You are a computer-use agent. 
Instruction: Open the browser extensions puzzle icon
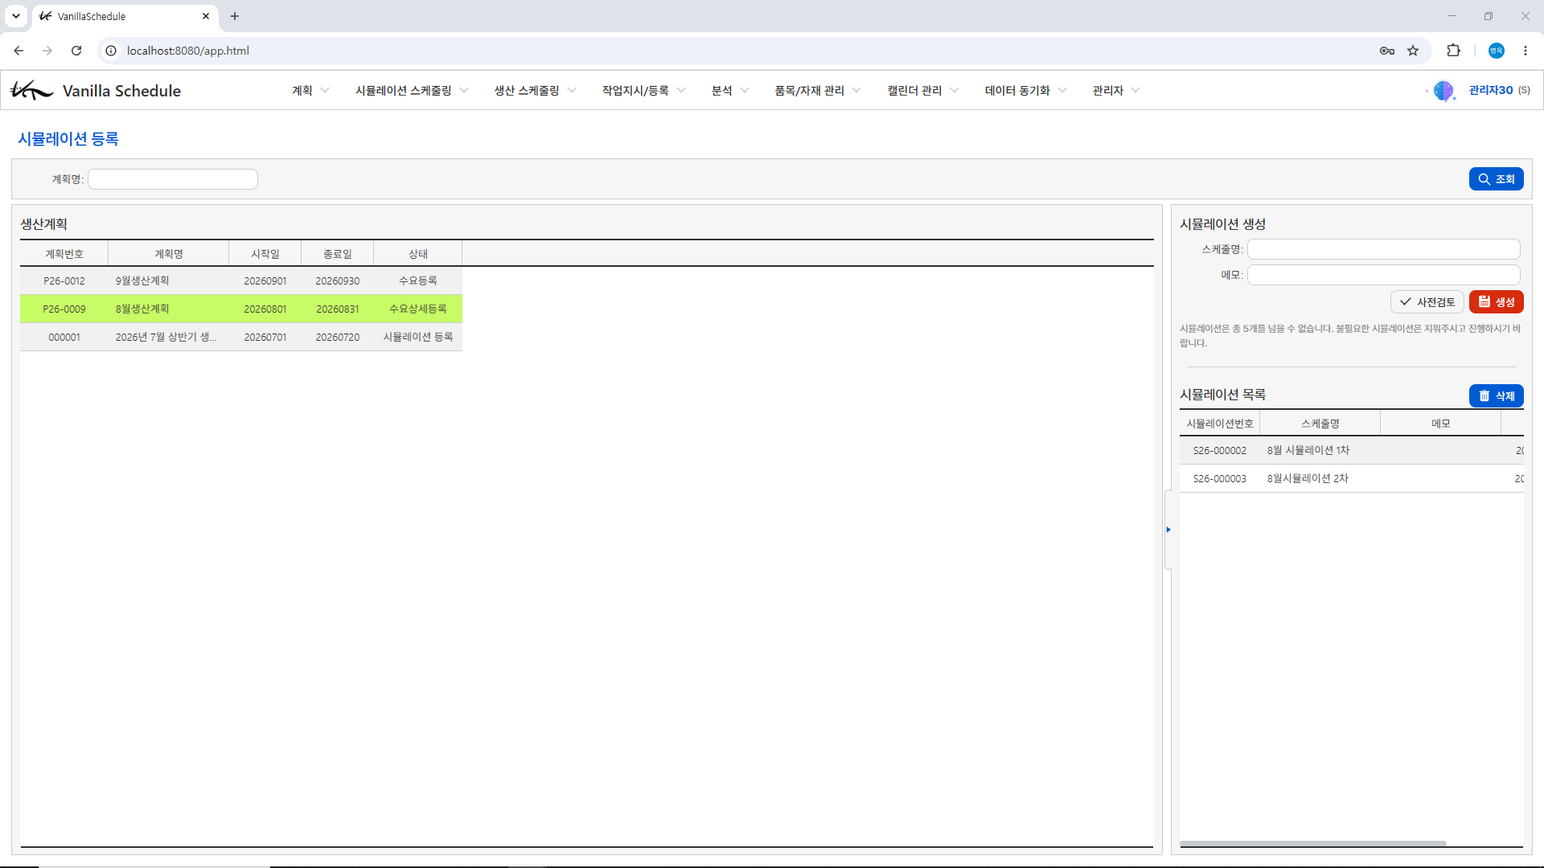[1453, 51]
